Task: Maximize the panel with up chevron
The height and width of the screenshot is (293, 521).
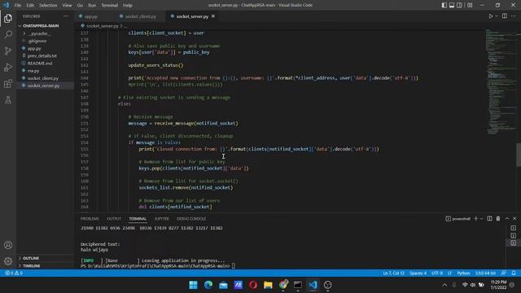Action: tap(507, 219)
